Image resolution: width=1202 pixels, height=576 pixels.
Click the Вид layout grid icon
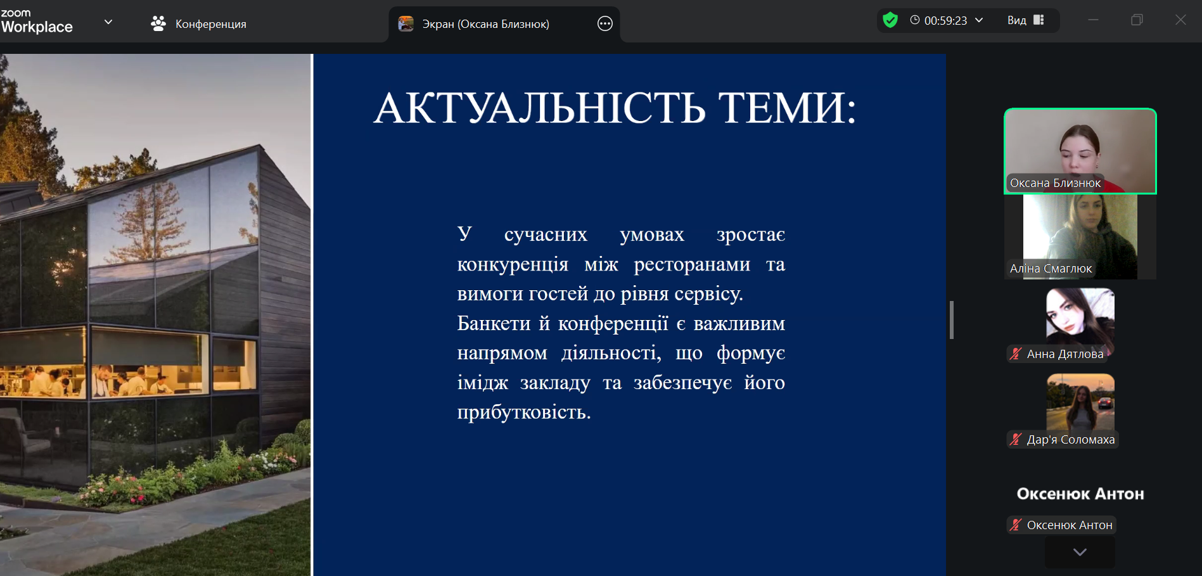(1039, 20)
